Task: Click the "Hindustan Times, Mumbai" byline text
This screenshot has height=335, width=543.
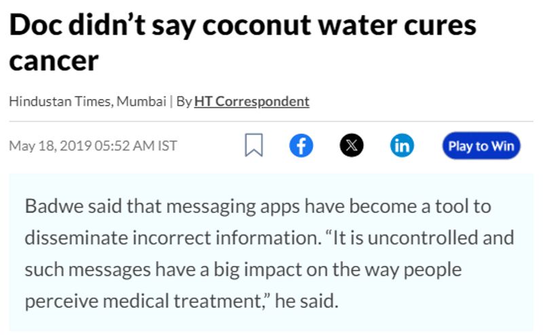Action: [x=88, y=102]
